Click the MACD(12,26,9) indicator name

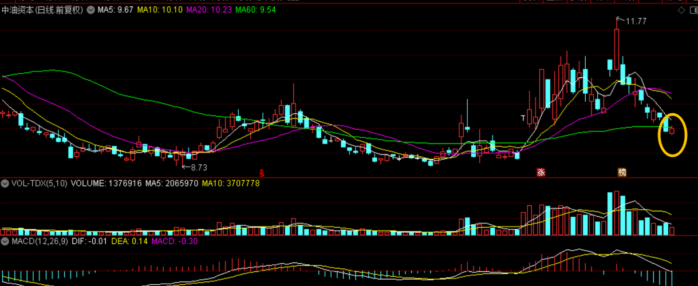[x=40, y=241]
